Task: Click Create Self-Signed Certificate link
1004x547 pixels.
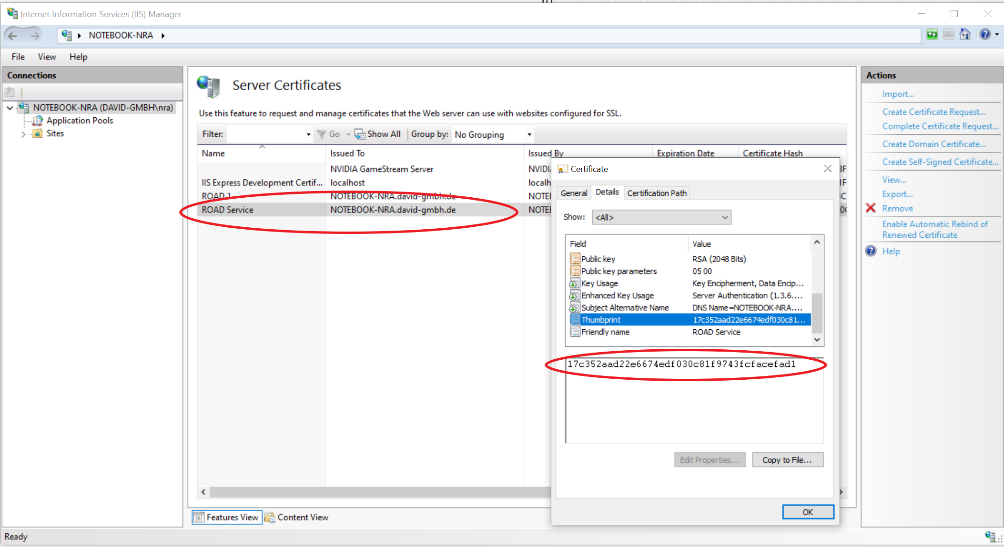Action: point(940,162)
